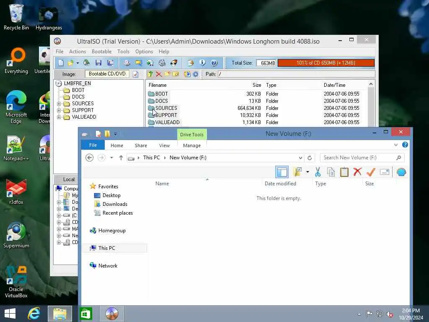Select the BOOT folder in UltraISO tree
429x322 pixels.
tap(78, 90)
